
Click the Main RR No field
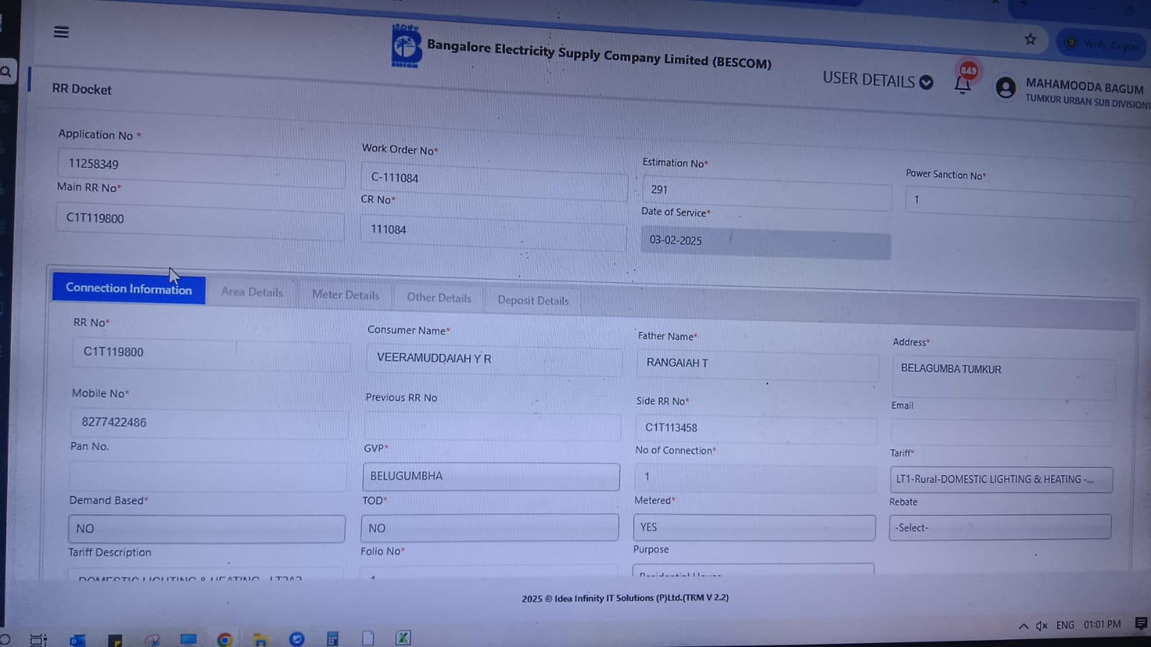(200, 220)
